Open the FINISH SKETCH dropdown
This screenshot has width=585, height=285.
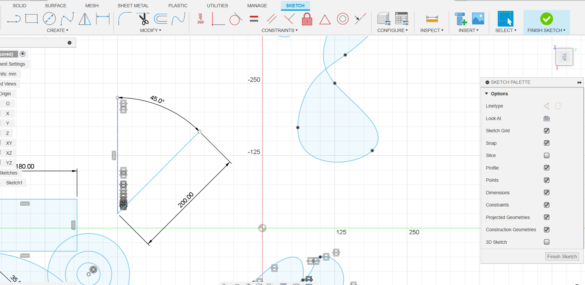click(547, 30)
